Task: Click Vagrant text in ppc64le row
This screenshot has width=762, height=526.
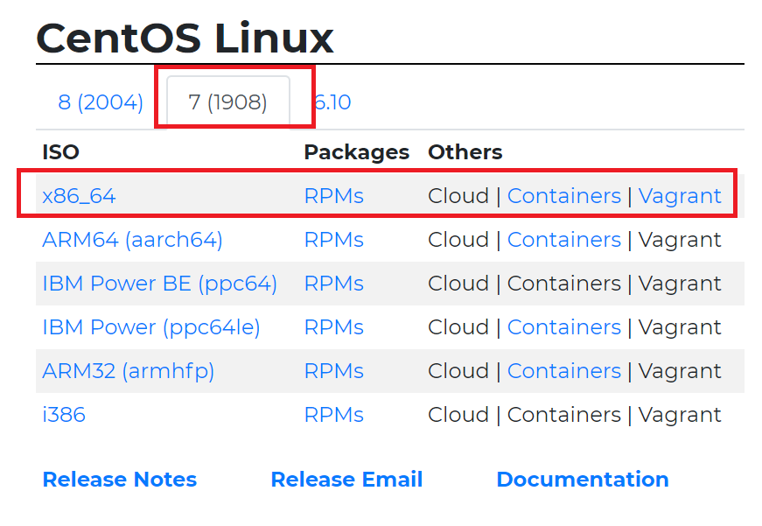Action: pyautogui.click(x=680, y=327)
